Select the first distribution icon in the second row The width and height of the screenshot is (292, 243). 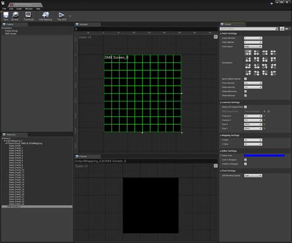pos(248,59)
